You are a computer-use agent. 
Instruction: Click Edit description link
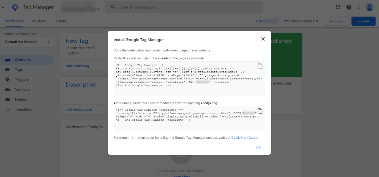79,109
